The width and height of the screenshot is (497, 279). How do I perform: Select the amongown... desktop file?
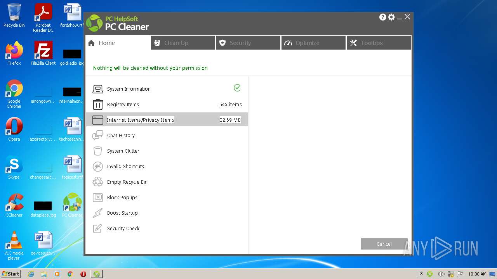pos(43,96)
